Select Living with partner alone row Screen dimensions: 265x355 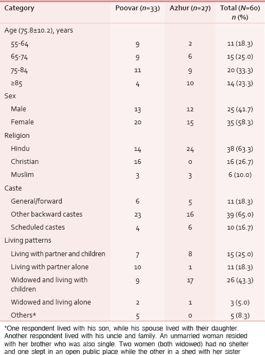click(x=132, y=267)
